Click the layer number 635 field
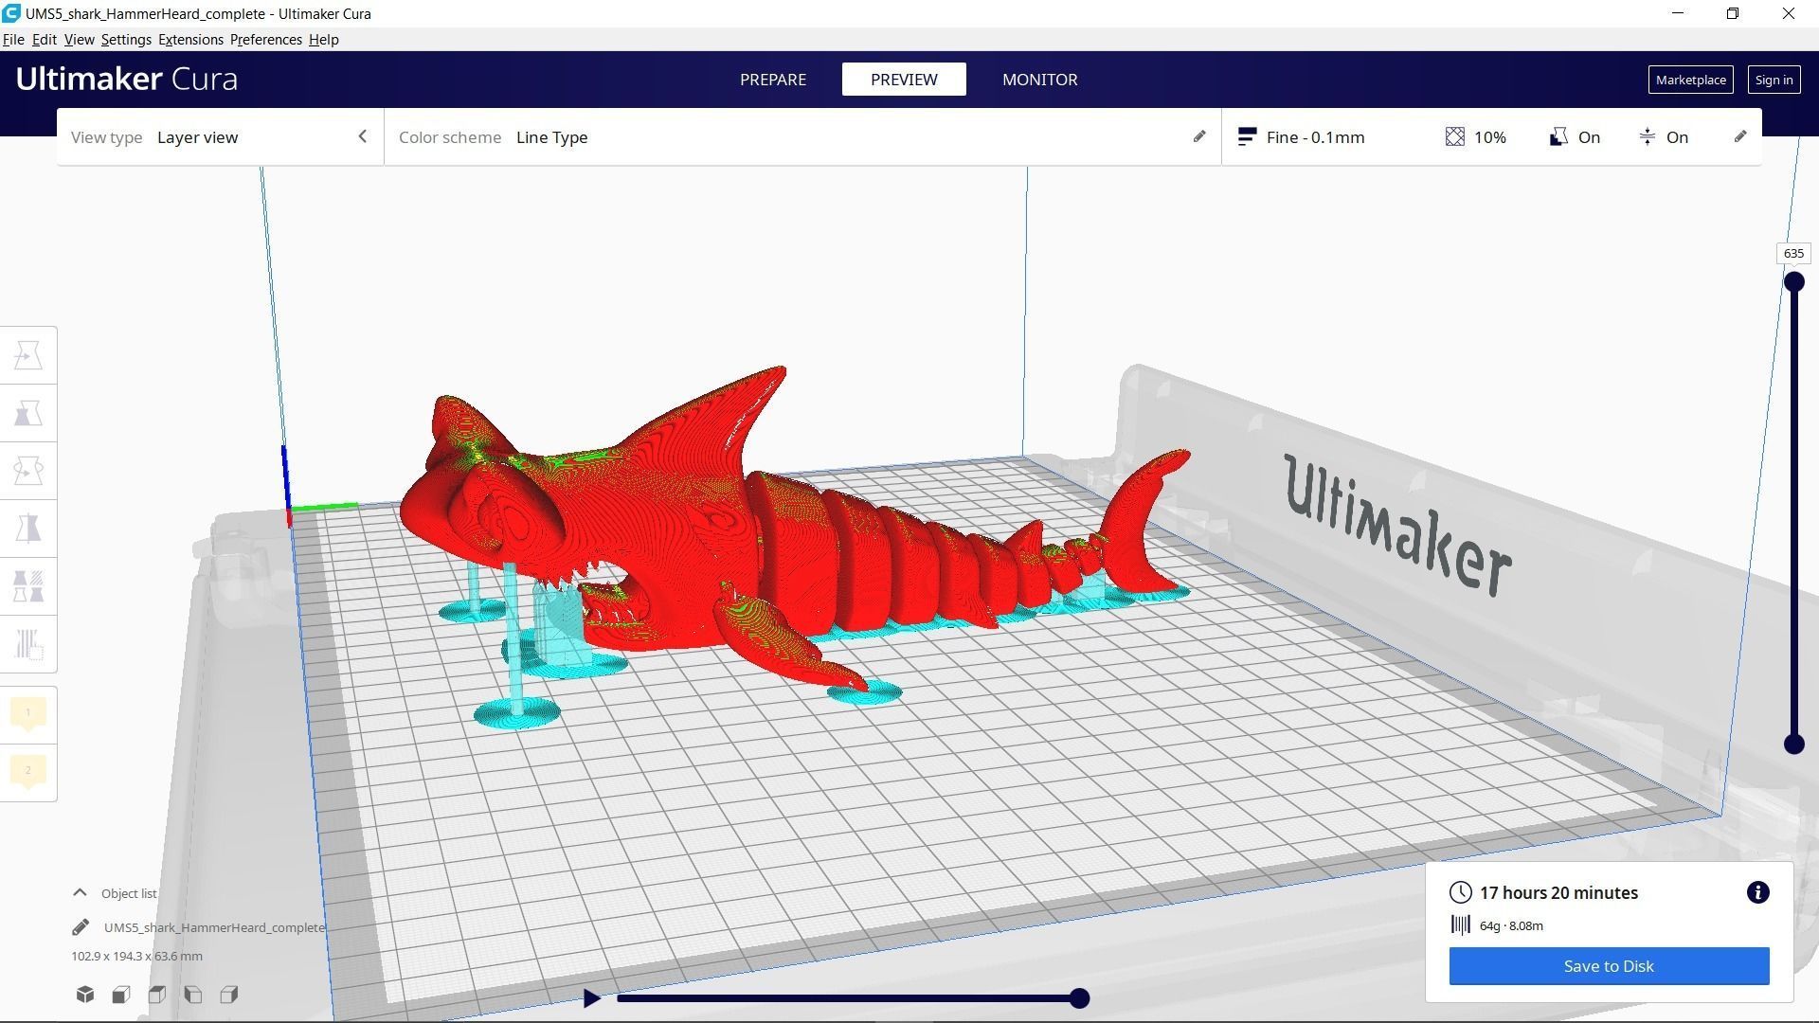 point(1793,253)
